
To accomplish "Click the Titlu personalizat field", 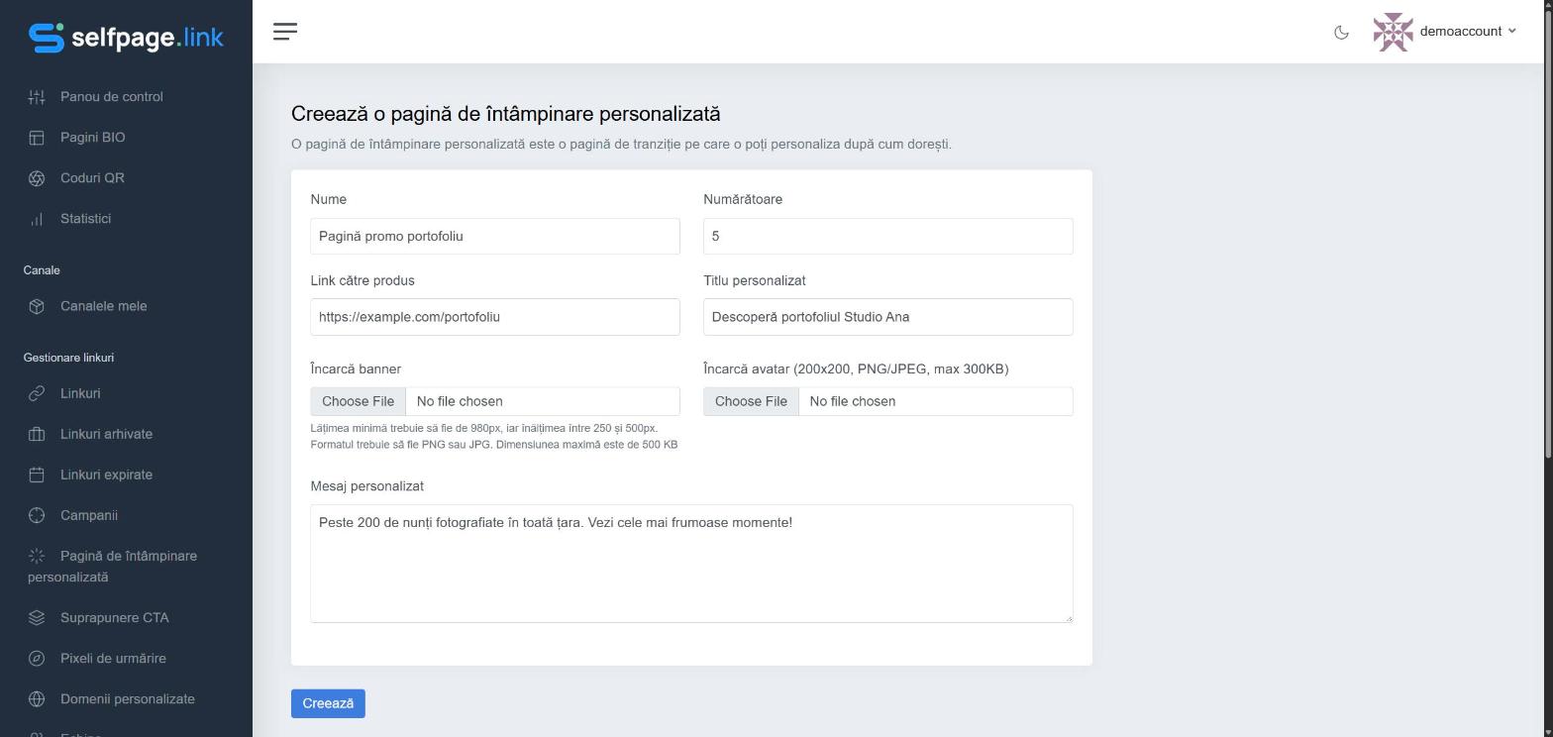I will pos(888,317).
